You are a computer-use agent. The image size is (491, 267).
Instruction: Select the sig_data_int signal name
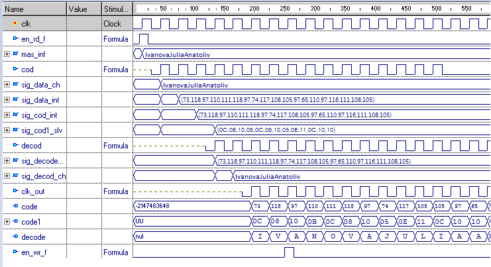tap(40, 100)
